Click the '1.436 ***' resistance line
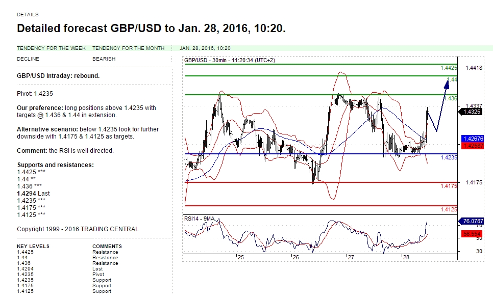 29,186
